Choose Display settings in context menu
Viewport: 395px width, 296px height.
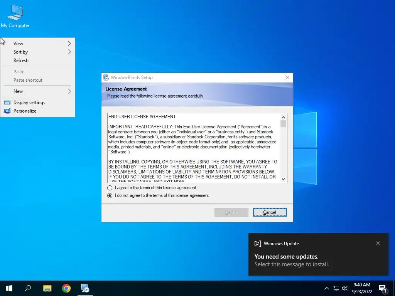37,103
